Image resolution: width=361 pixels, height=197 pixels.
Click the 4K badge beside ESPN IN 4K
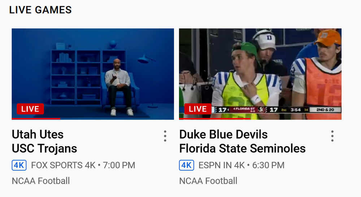(x=186, y=165)
